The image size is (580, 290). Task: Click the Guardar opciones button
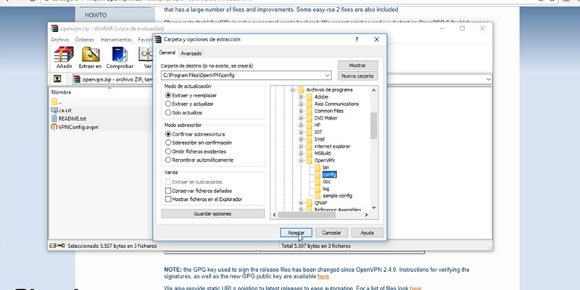click(212, 214)
